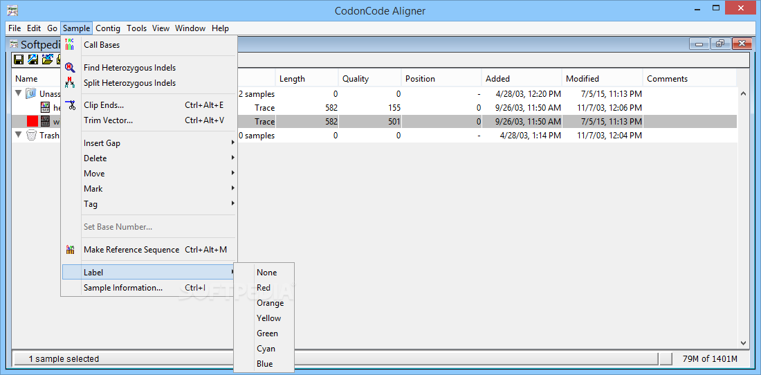Sort by the Length column header
761x375 pixels.
pos(306,79)
